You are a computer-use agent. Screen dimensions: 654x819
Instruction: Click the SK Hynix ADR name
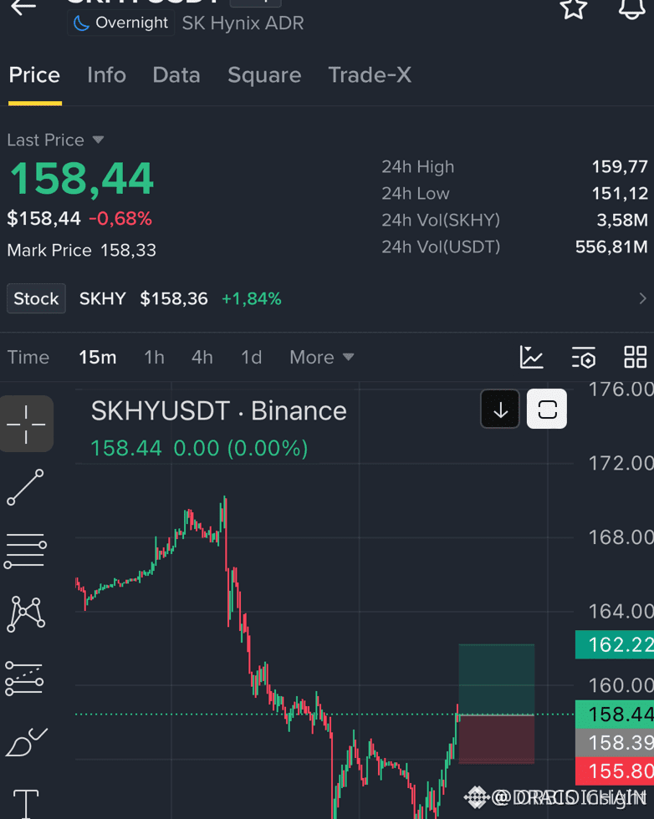point(243,23)
